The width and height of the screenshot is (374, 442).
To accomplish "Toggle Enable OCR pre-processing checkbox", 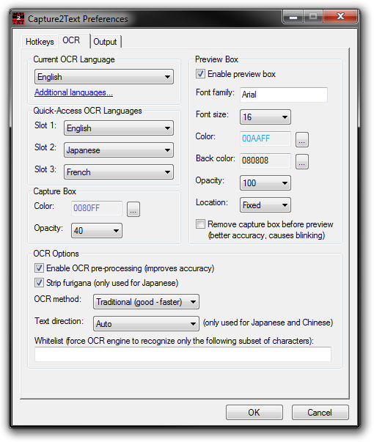I will point(39,268).
